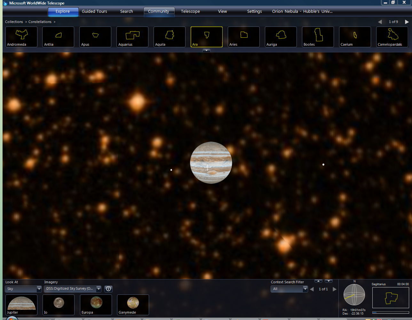Open the Orion Nebula Hubble tour tab
This screenshot has width=412, height=320.
point(302,11)
